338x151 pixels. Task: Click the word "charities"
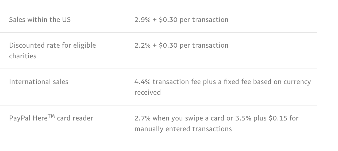(22, 56)
